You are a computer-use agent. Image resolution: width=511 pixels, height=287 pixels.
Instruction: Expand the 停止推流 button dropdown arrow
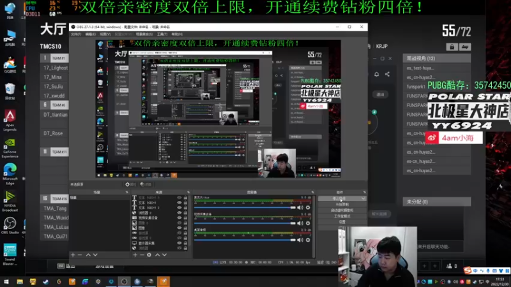pos(363,198)
